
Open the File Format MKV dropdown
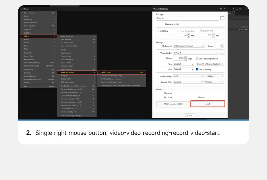[x=189, y=46]
